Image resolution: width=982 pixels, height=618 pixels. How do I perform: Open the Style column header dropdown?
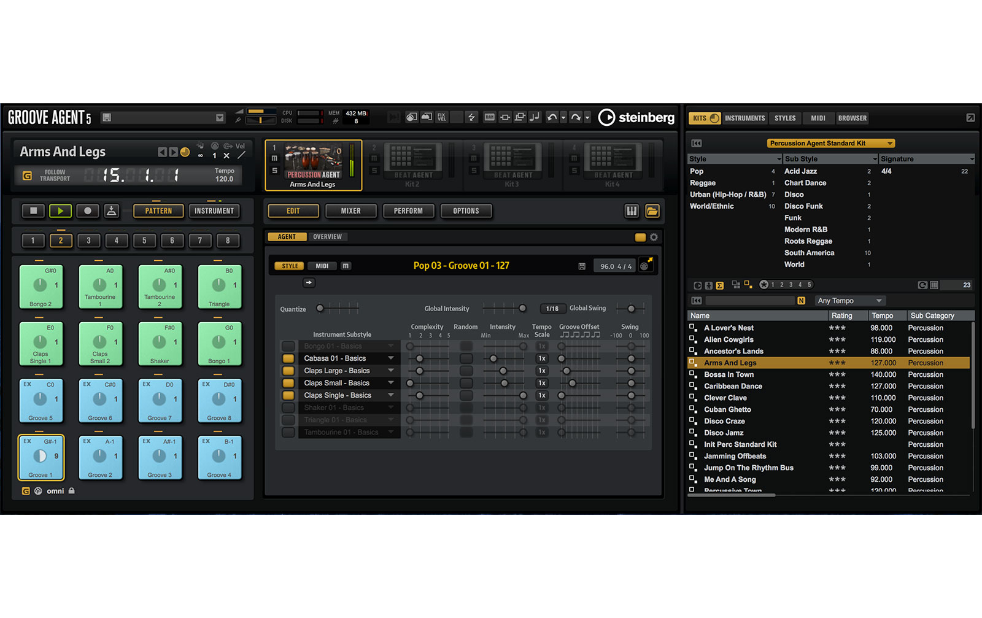coord(779,159)
